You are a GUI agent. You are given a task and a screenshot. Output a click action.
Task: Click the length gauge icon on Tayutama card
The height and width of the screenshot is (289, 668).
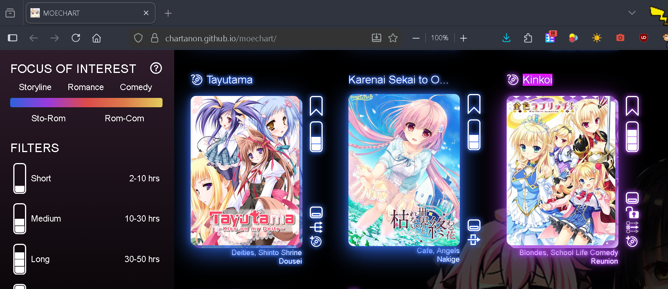[x=316, y=137]
